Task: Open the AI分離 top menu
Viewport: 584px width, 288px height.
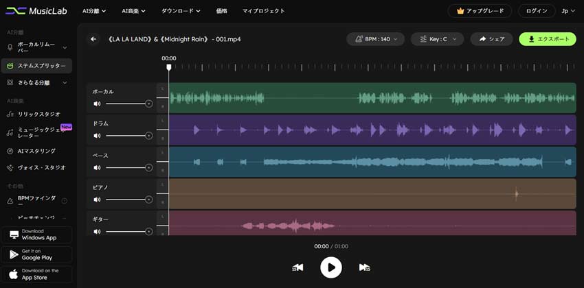Action: pyautogui.click(x=94, y=11)
